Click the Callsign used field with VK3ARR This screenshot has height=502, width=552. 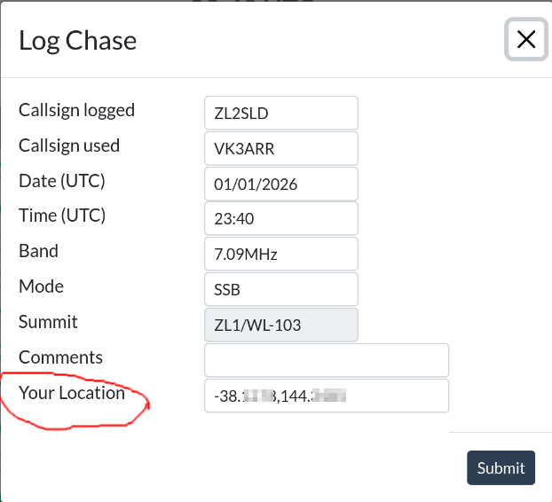pos(280,148)
